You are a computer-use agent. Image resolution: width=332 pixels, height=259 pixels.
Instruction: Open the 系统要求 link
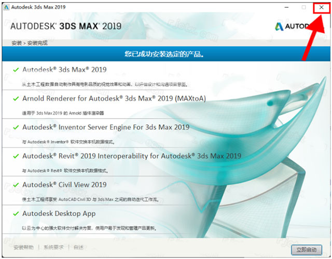(x=53, y=247)
